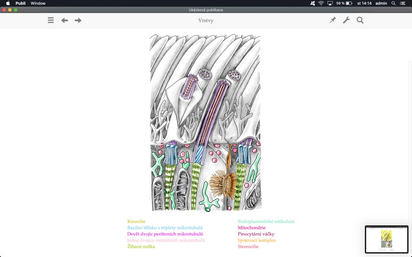Open AirPlay display menu
The height and width of the screenshot is (257, 412).
point(330,3)
